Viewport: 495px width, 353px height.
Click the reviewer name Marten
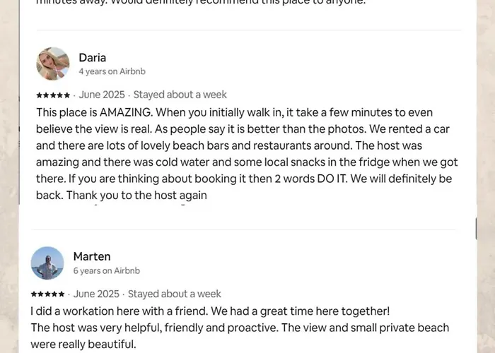point(92,256)
